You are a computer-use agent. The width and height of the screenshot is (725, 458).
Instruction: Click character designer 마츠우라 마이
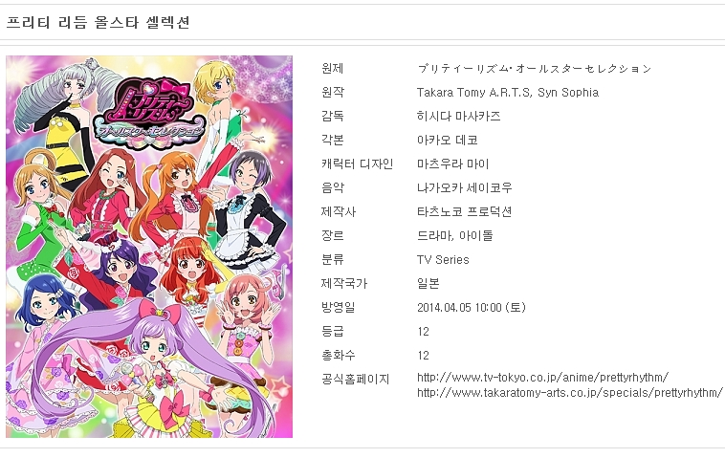coord(452,164)
